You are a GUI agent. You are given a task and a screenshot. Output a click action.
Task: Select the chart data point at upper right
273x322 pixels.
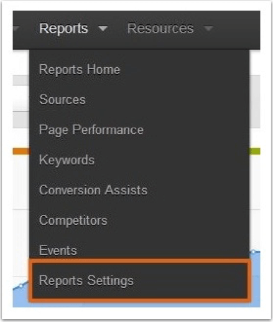point(253,252)
